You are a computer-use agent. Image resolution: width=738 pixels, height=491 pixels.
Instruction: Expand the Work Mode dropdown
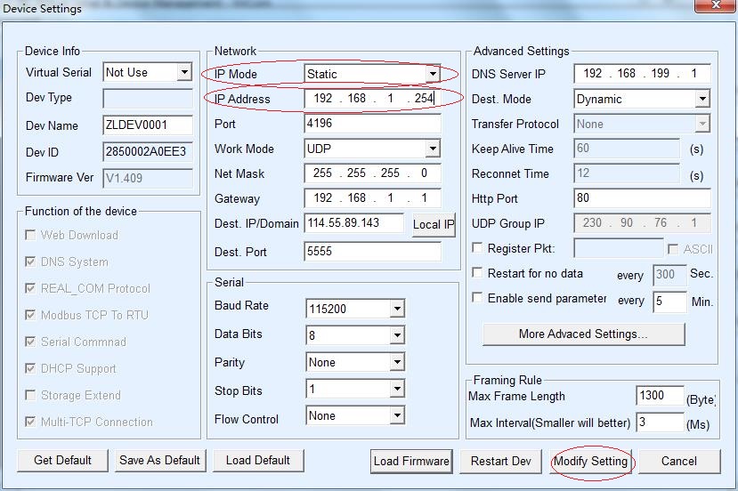point(433,149)
